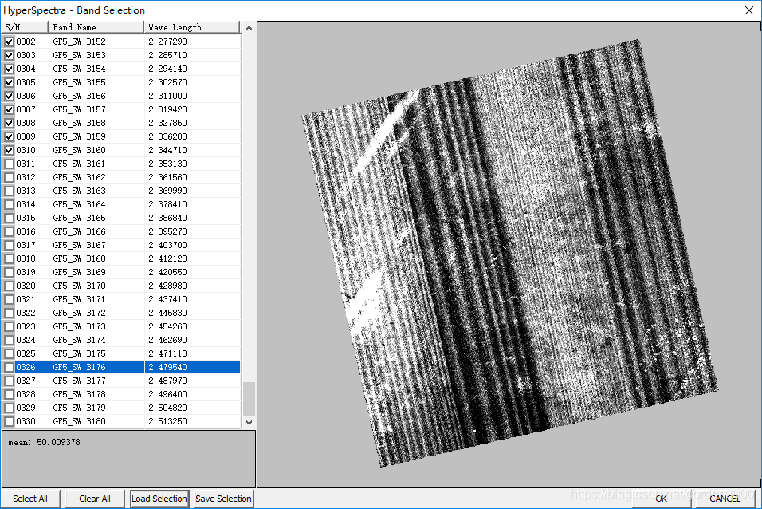Viewport: 762px width, 509px height.
Task: Enable the checkbox for band 0312
Action: click(x=9, y=178)
